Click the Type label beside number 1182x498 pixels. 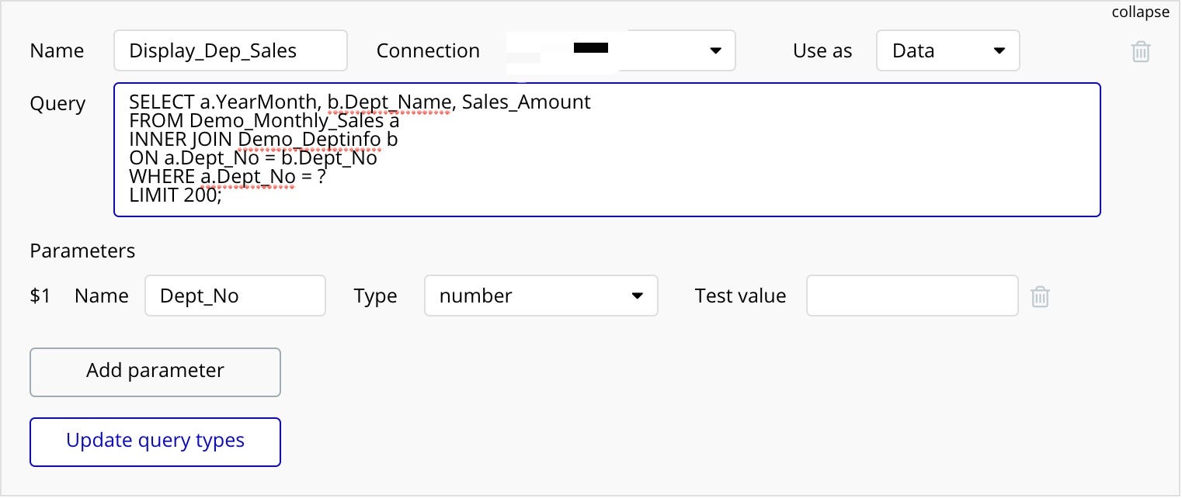tap(375, 296)
